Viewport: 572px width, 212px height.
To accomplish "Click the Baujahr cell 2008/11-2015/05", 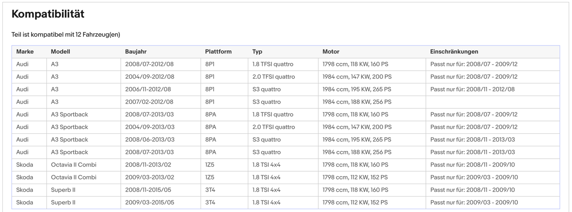I will pos(148,190).
